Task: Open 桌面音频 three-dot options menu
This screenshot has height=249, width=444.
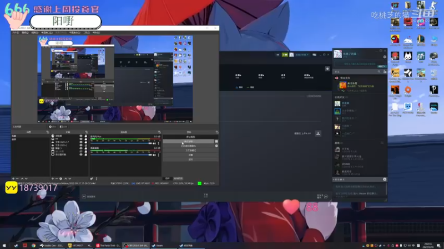Action: tap(159, 155)
